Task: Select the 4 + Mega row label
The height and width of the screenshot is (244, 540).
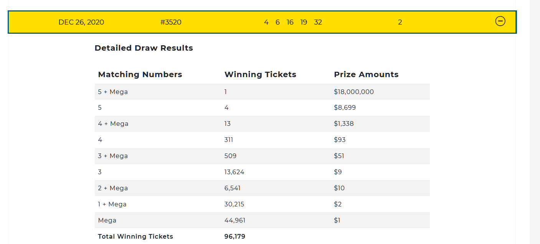Action: (113, 124)
